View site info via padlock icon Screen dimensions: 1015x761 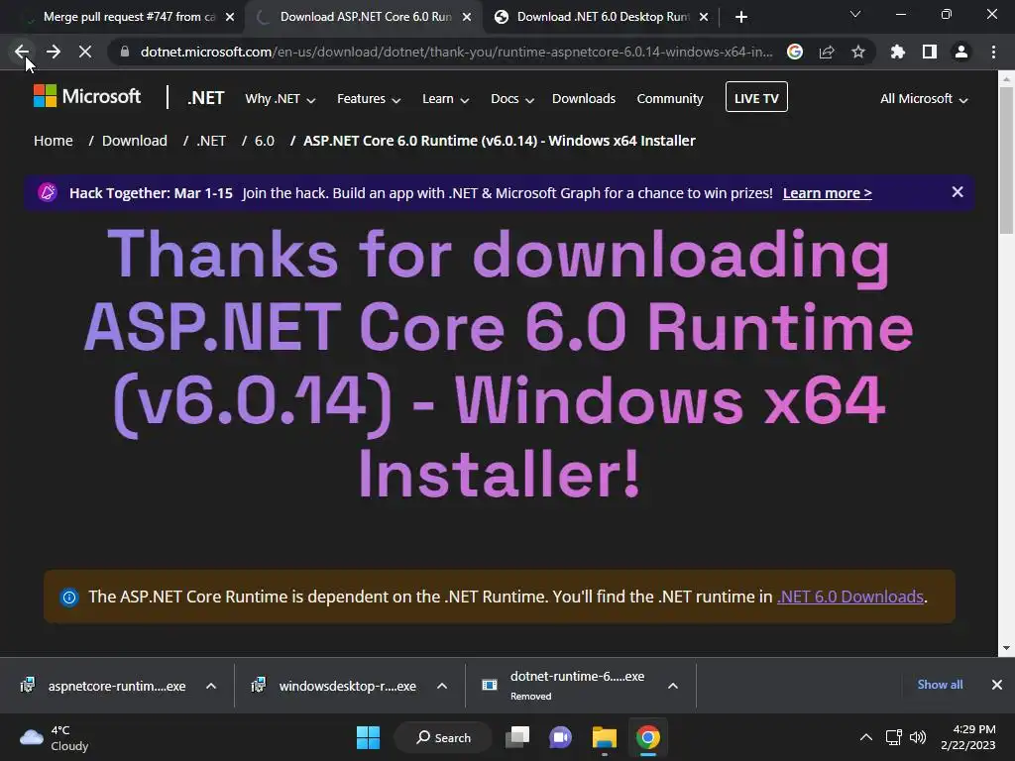click(x=124, y=52)
